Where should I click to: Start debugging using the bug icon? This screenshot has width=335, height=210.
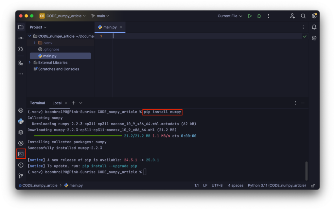(259, 15)
